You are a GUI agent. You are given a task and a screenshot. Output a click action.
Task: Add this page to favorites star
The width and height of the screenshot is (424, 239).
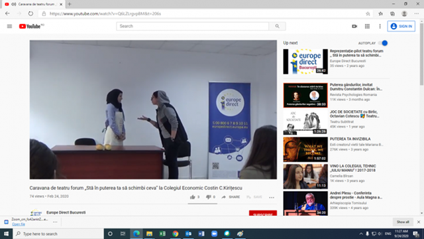[x=368, y=13]
